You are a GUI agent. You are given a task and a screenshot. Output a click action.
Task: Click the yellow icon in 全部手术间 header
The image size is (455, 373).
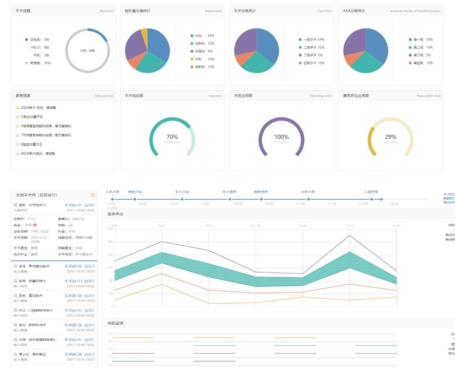pos(92,195)
